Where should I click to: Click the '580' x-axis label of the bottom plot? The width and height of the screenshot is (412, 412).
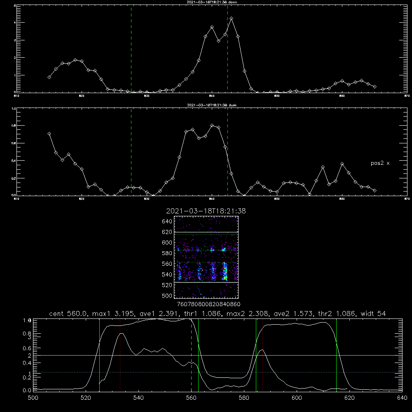tap(244, 398)
